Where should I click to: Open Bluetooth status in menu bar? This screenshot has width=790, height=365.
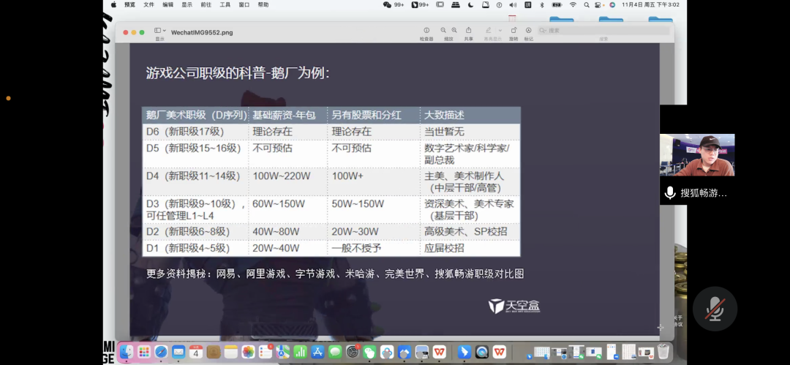pyautogui.click(x=542, y=4)
